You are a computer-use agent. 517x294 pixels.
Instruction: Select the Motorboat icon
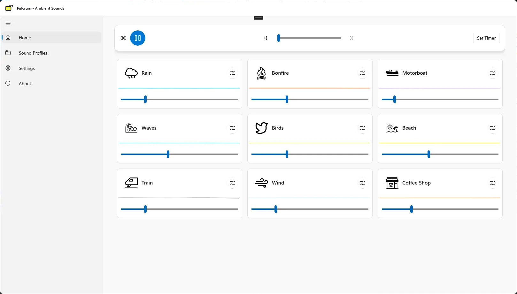(392, 73)
